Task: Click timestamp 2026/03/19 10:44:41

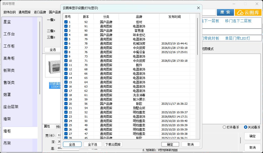Action: click(x=174, y=43)
